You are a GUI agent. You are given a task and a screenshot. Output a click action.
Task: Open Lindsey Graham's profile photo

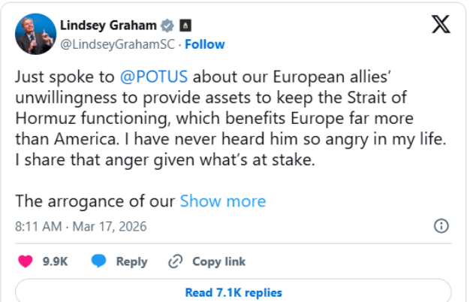point(35,34)
